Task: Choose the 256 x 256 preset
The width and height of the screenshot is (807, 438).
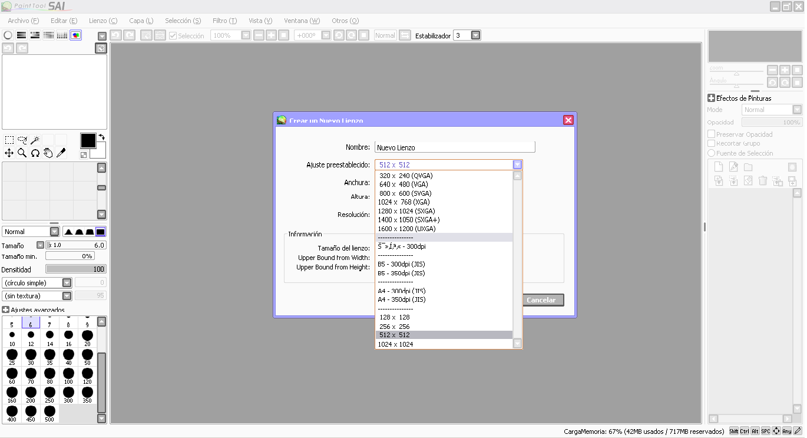Action: [x=444, y=326]
